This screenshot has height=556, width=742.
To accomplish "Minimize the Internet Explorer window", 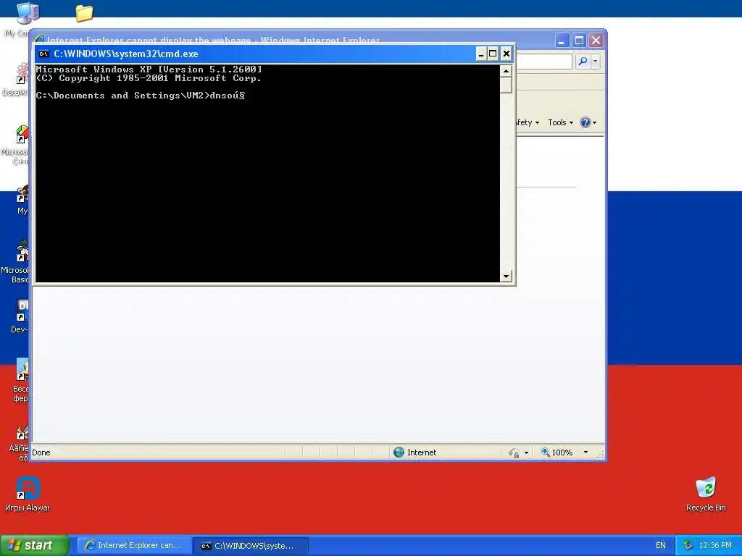I will tap(562, 41).
